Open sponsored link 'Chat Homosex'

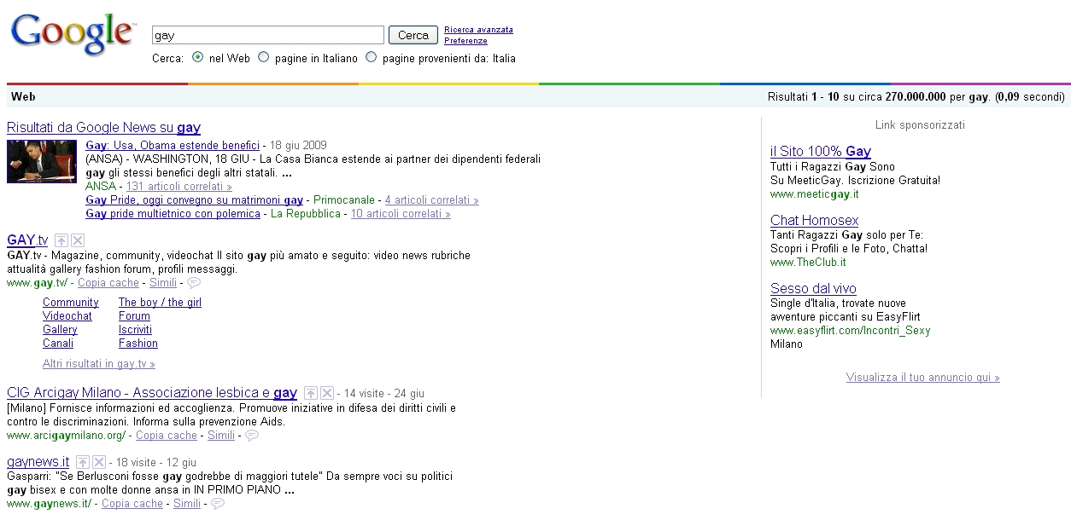click(815, 221)
